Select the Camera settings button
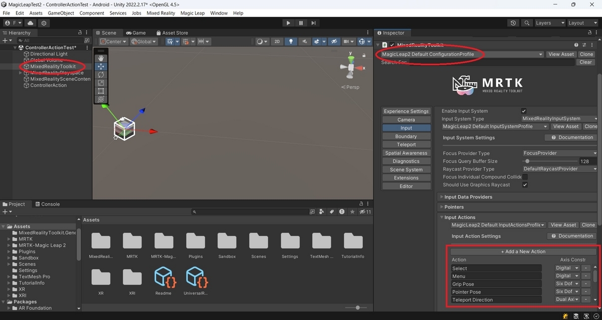602x320 pixels. point(406,120)
